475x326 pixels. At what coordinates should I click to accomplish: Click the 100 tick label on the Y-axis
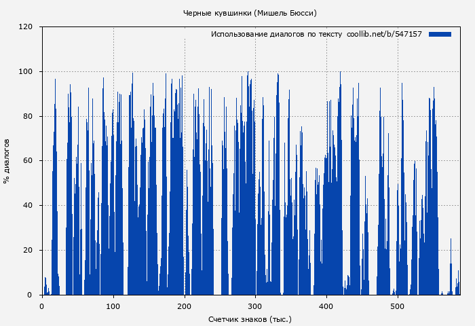tap(26, 72)
